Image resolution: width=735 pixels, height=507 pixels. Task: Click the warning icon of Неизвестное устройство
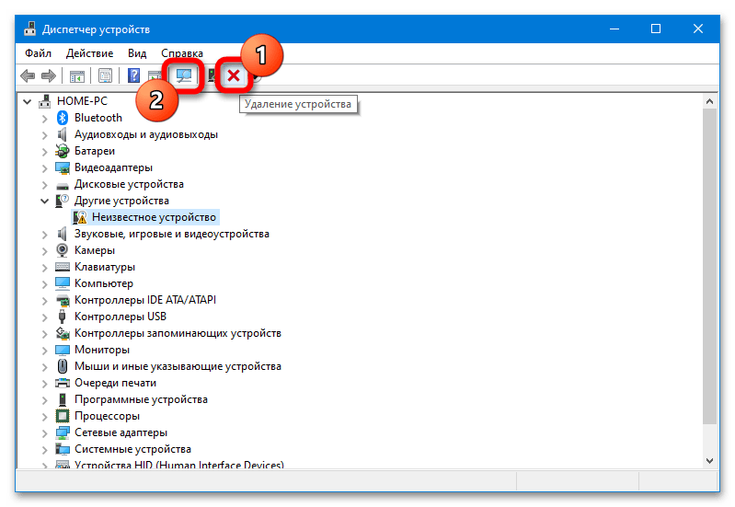[x=80, y=217]
